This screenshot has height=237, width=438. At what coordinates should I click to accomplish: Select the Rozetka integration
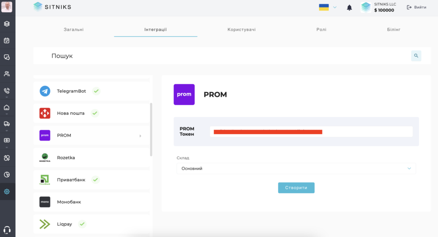click(x=92, y=158)
